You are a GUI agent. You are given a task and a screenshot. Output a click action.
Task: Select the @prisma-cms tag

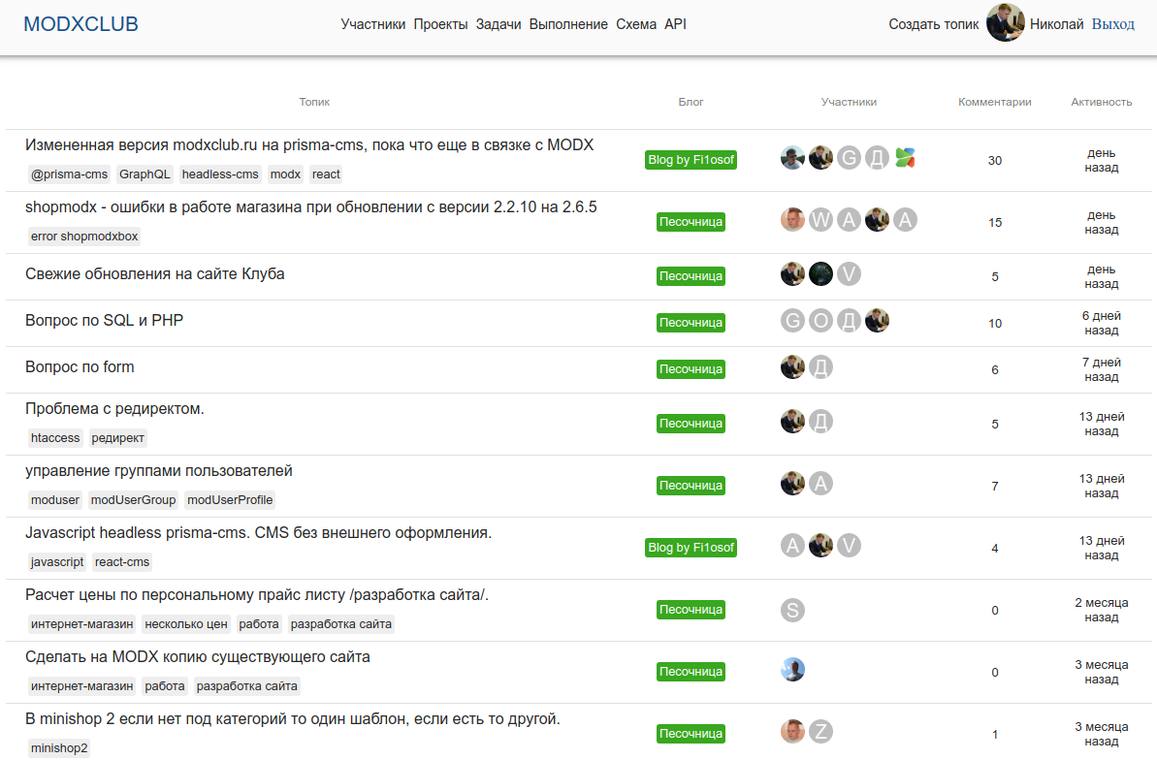coord(70,174)
